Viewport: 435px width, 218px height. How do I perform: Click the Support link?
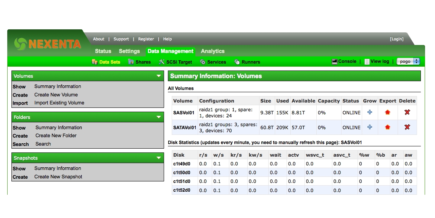point(121,39)
